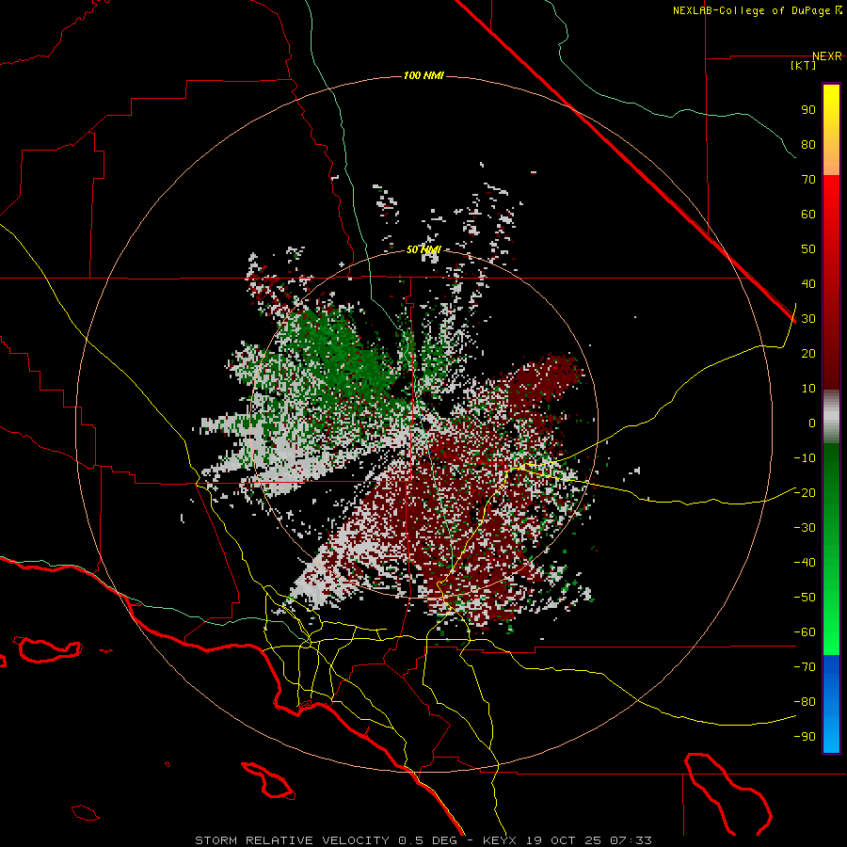Click the 90 value on velocity scale
Screen dimensions: 847x847
pyautogui.click(x=808, y=110)
